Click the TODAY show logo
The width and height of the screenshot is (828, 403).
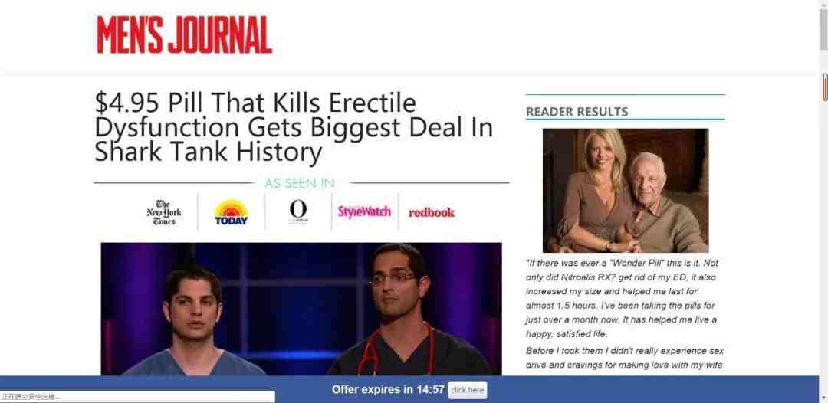pyautogui.click(x=232, y=212)
